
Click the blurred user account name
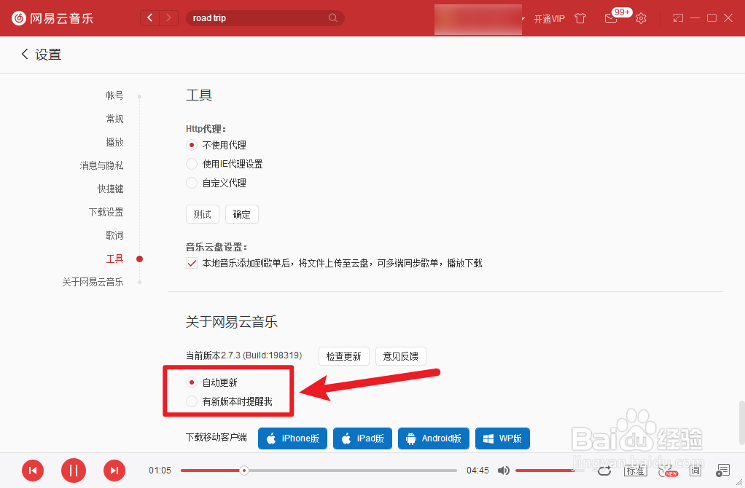pyautogui.click(x=478, y=20)
